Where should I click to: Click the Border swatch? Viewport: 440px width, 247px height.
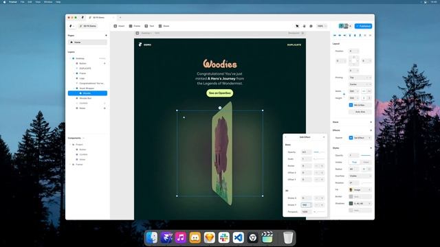tap(351, 197)
